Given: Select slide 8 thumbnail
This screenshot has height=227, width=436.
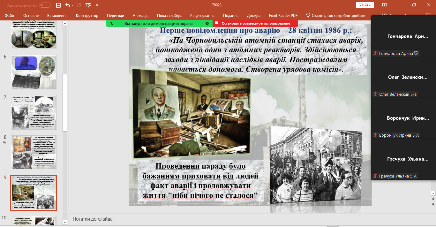Looking at the screenshot, I should 34,152.
